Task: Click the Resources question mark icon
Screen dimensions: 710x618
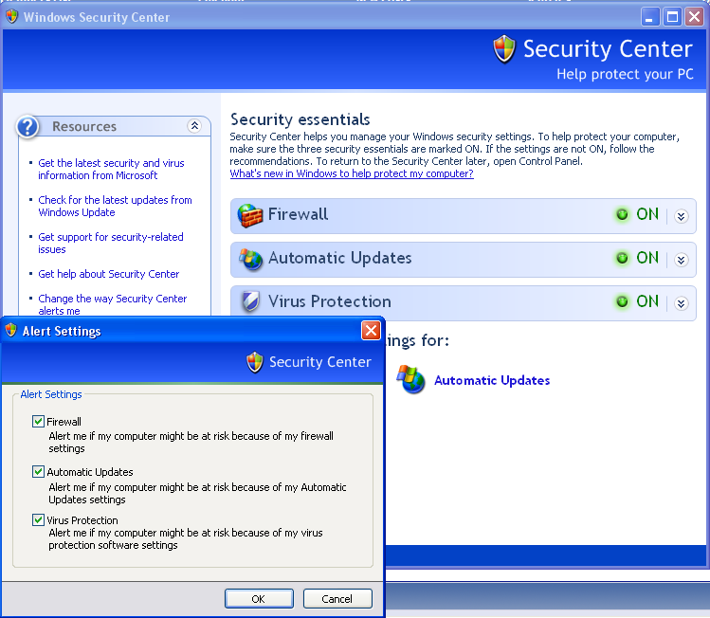Action: [x=27, y=126]
